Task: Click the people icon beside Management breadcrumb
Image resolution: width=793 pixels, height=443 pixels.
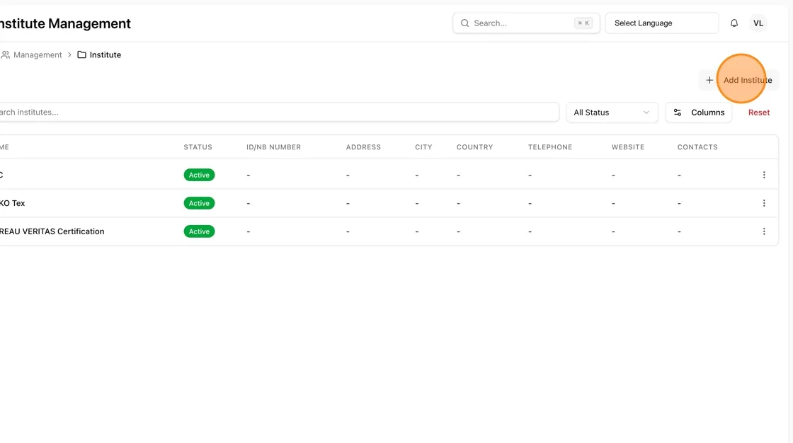Action: coord(5,54)
